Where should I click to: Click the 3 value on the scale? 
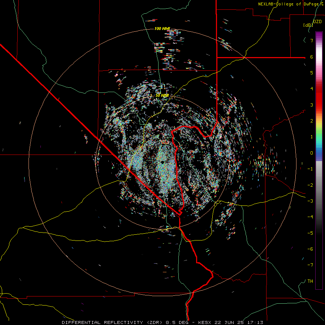[312, 105]
